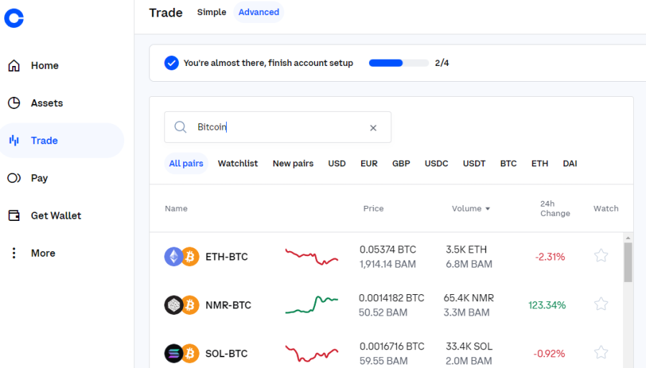Star the NMR-BTC pair
This screenshot has width=646, height=368.
point(601,304)
